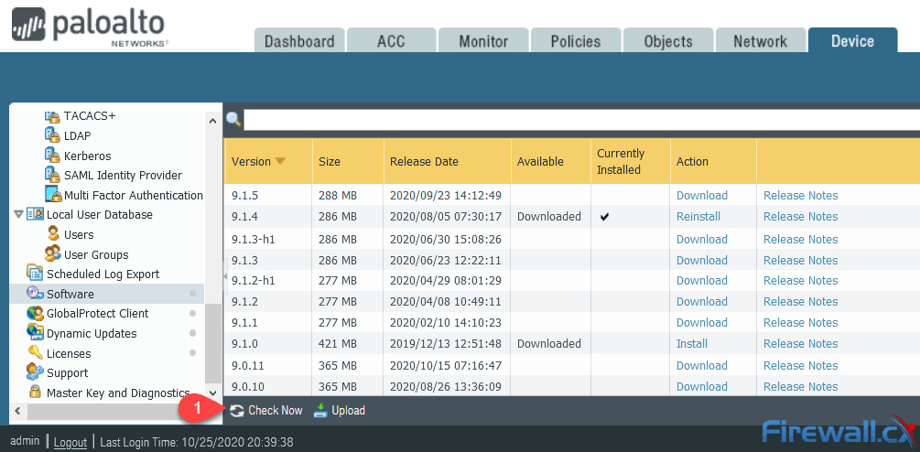Click the Scheduled Log Export icon

(x=35, y=274)
